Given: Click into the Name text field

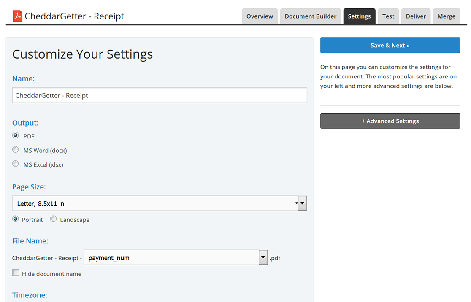Looking at the screenshot, I should (x=160, y=95).
